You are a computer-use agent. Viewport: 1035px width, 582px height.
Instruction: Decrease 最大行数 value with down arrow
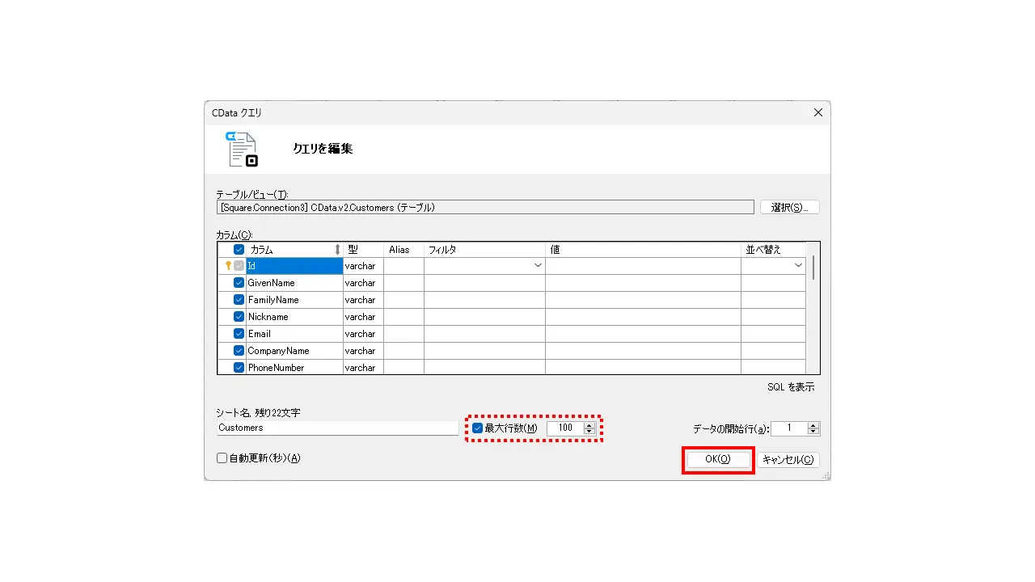(x=589, y=432)
